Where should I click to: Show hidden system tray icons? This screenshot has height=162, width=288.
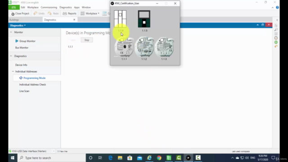pos(233,158)
